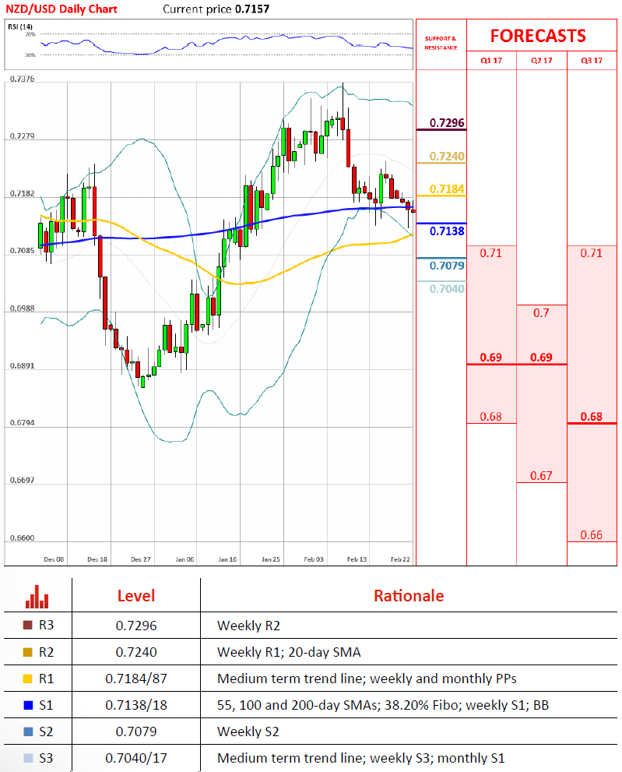Click the 0.6600 price axis label
Image resolution: width=622 pixels, height=772 pixels.
tap(22, 538)
